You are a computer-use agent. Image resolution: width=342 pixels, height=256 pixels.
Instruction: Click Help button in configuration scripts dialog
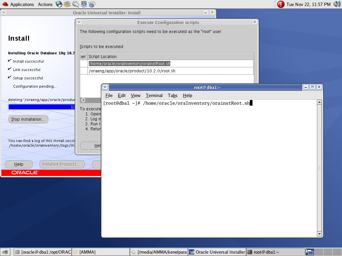91,146
